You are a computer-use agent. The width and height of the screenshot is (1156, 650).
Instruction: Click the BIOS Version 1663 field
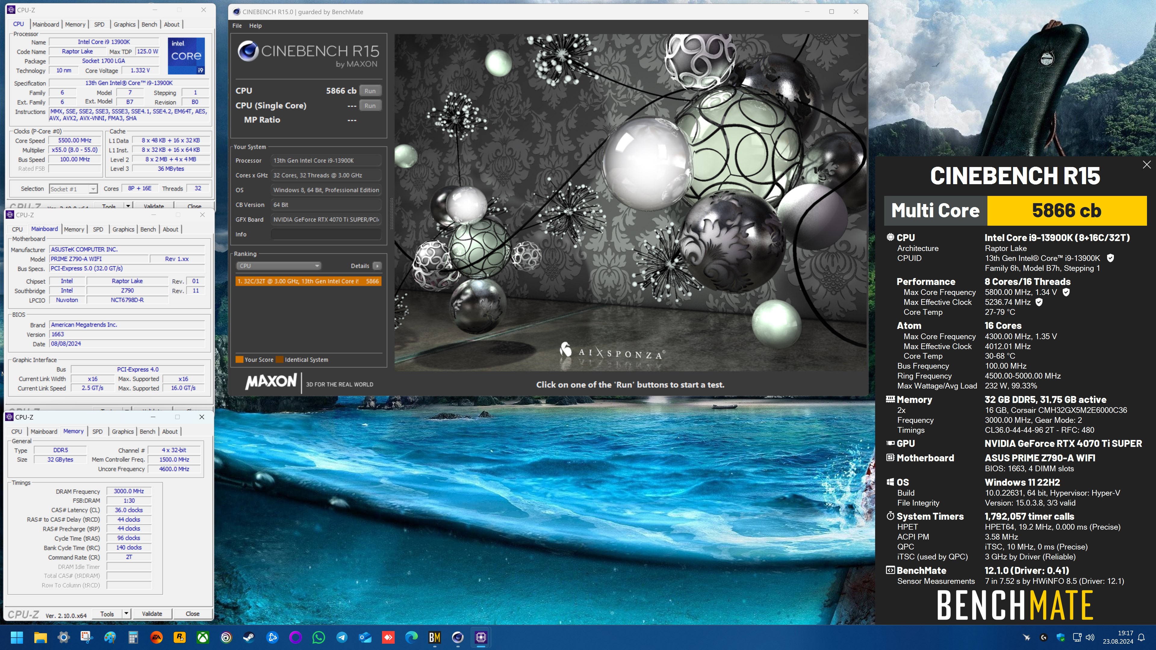tap(127, 334)
